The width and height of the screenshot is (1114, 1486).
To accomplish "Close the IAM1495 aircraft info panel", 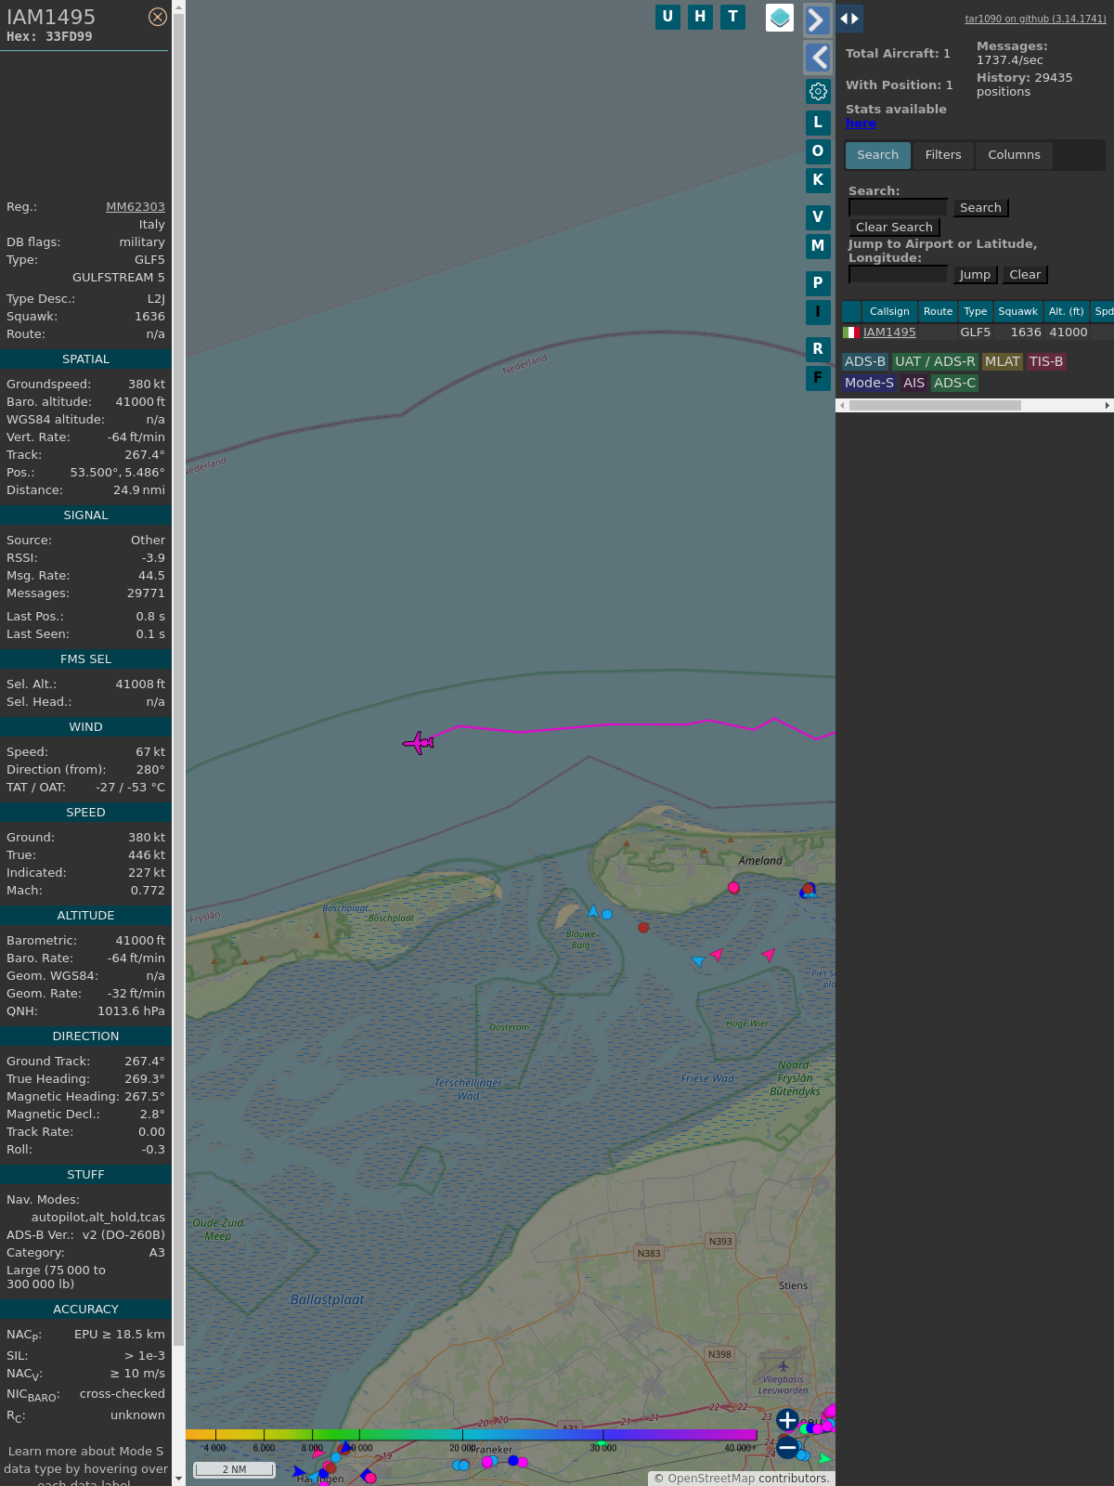I will pyautogui.click(x=158, y=17).
